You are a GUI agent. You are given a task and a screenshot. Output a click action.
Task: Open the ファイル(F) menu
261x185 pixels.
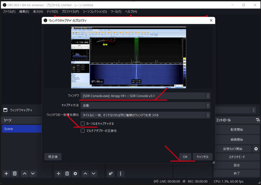coord(9,11)
